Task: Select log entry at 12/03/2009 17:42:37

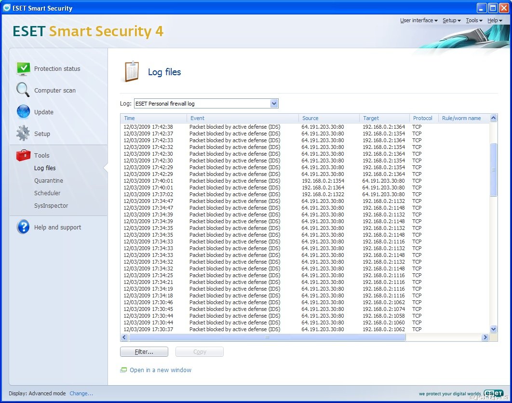Action: click(305, 134)
